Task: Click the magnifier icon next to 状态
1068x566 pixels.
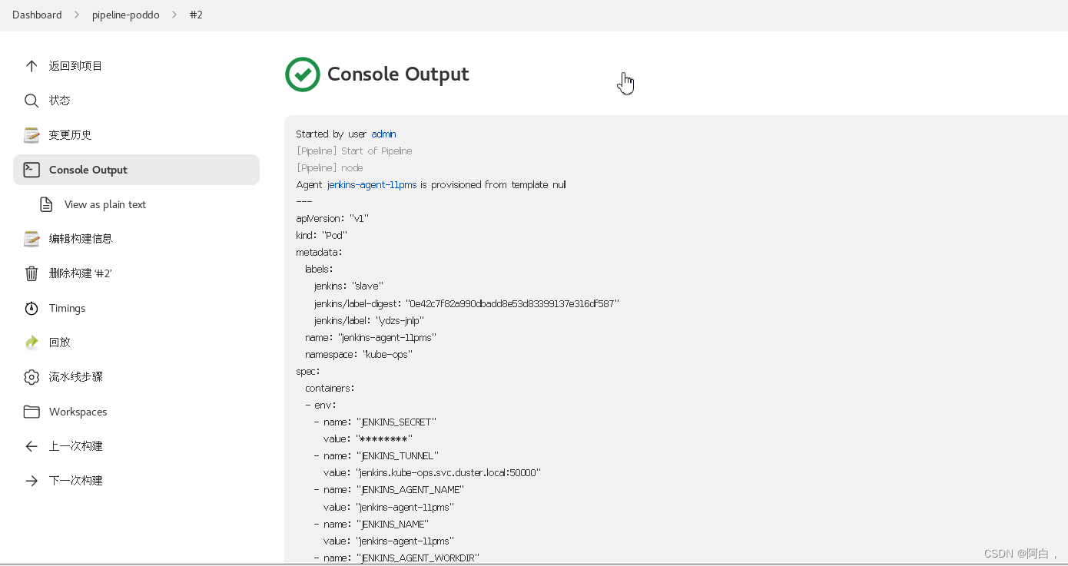Action: click(x=32, y=101)
